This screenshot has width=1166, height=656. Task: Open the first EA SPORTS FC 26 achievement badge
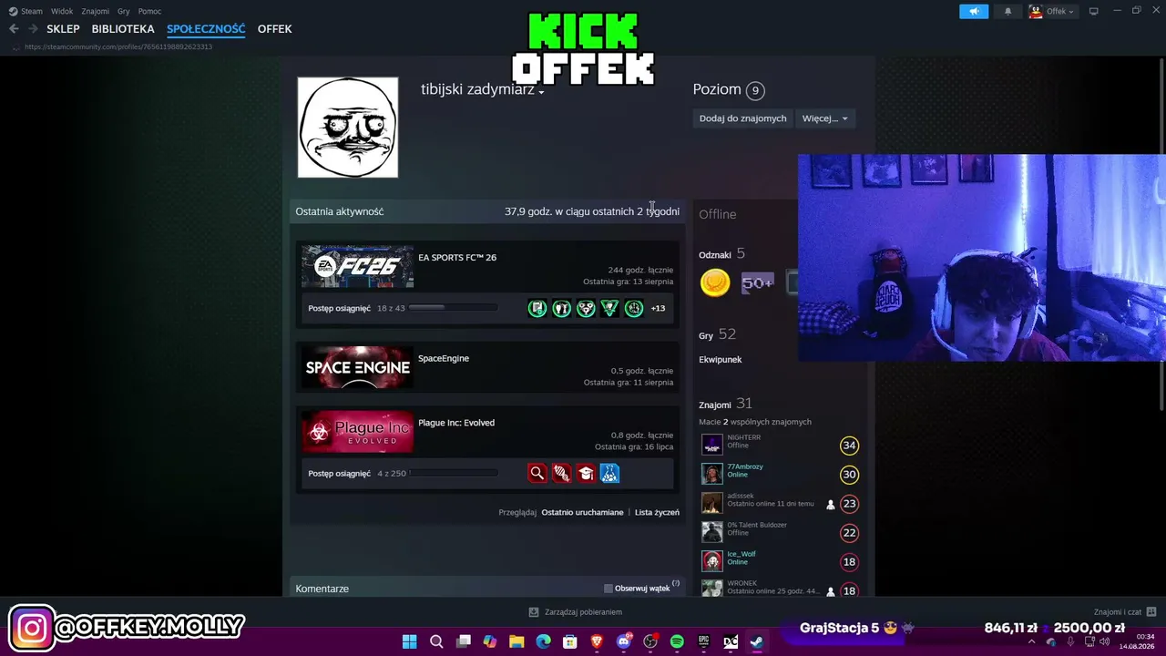(537, 309)
